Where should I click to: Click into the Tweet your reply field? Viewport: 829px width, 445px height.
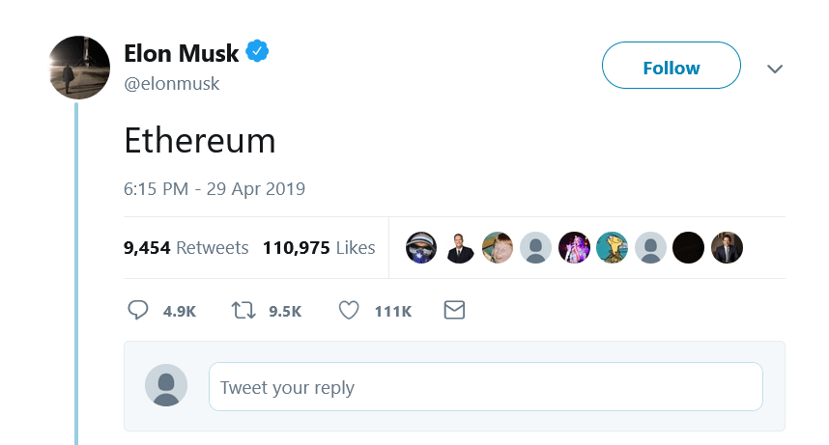[485, 387]
